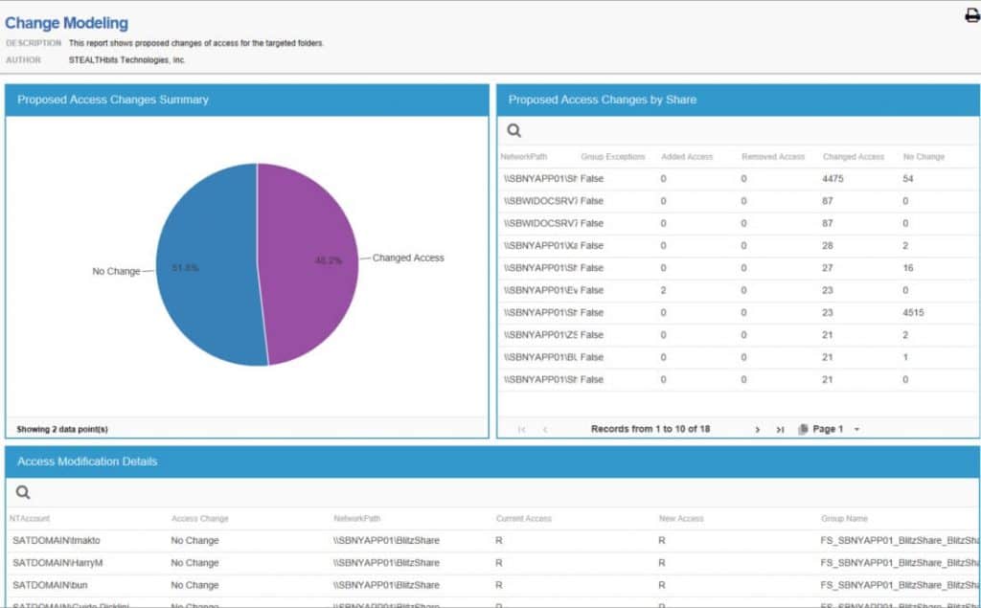
Task: Sort by Group Exceptions column header
Action: (x=612, y=156)
